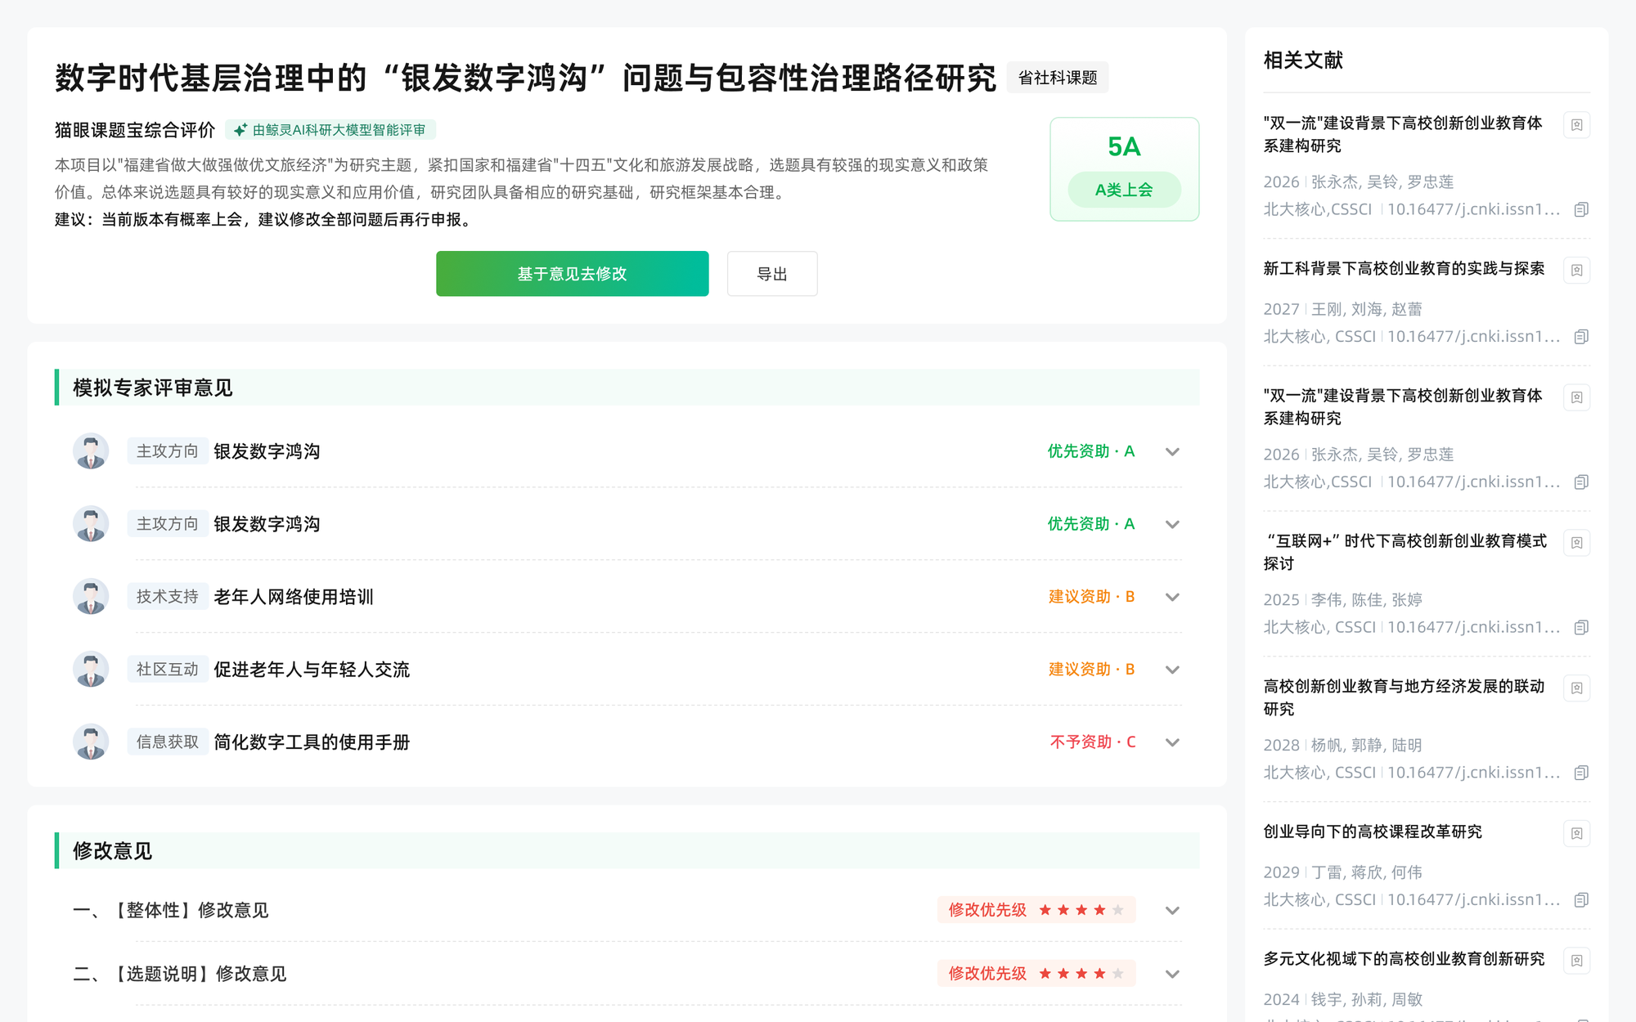Click 不予资助 · C rating
The width and height of the screenshot is (1636, 1022).
[x=1092, y=742]
